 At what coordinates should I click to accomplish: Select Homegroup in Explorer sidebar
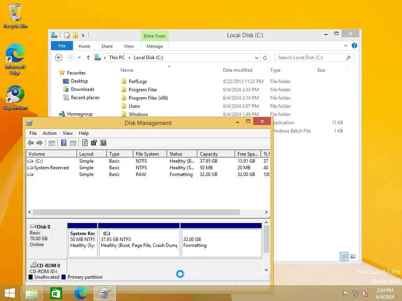[79, 114]
